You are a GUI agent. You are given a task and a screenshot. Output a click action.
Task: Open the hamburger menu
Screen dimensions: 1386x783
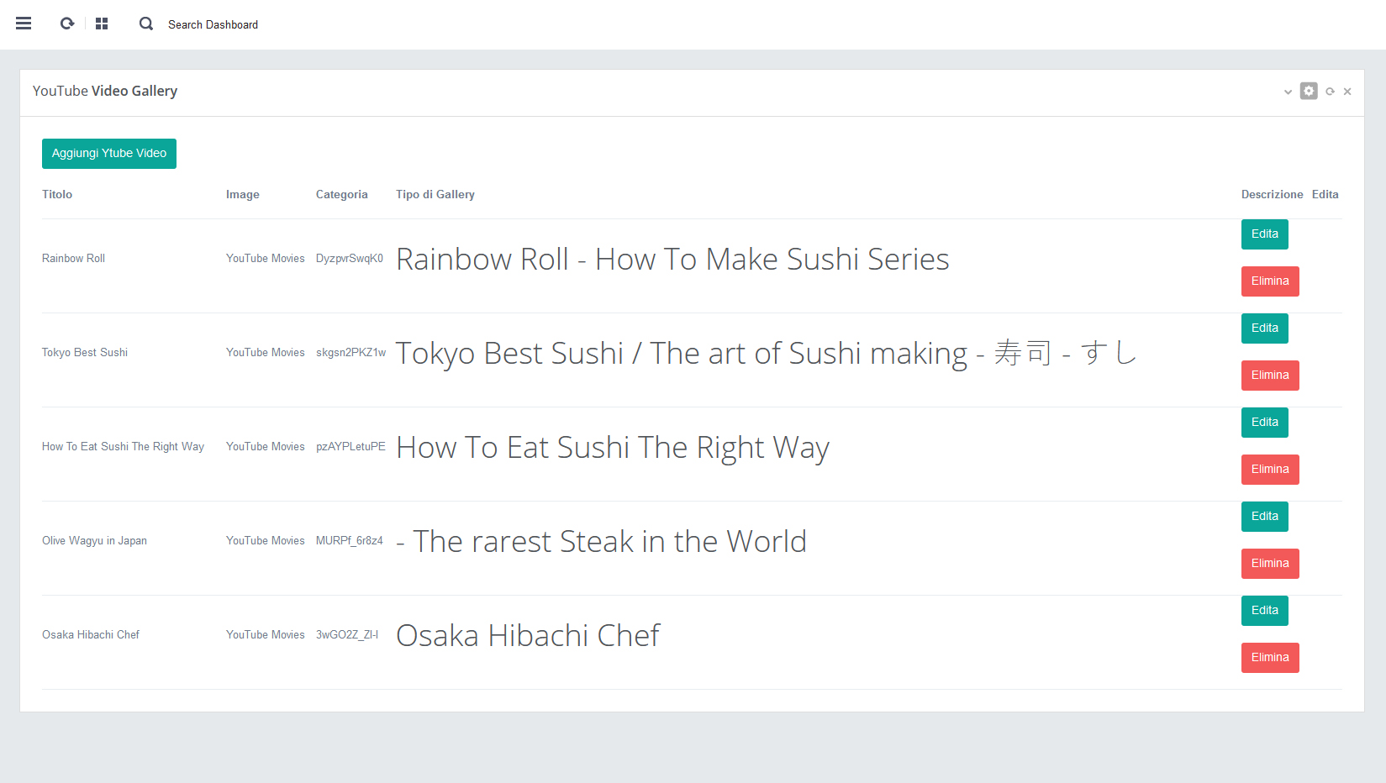(x=24, y=24)
